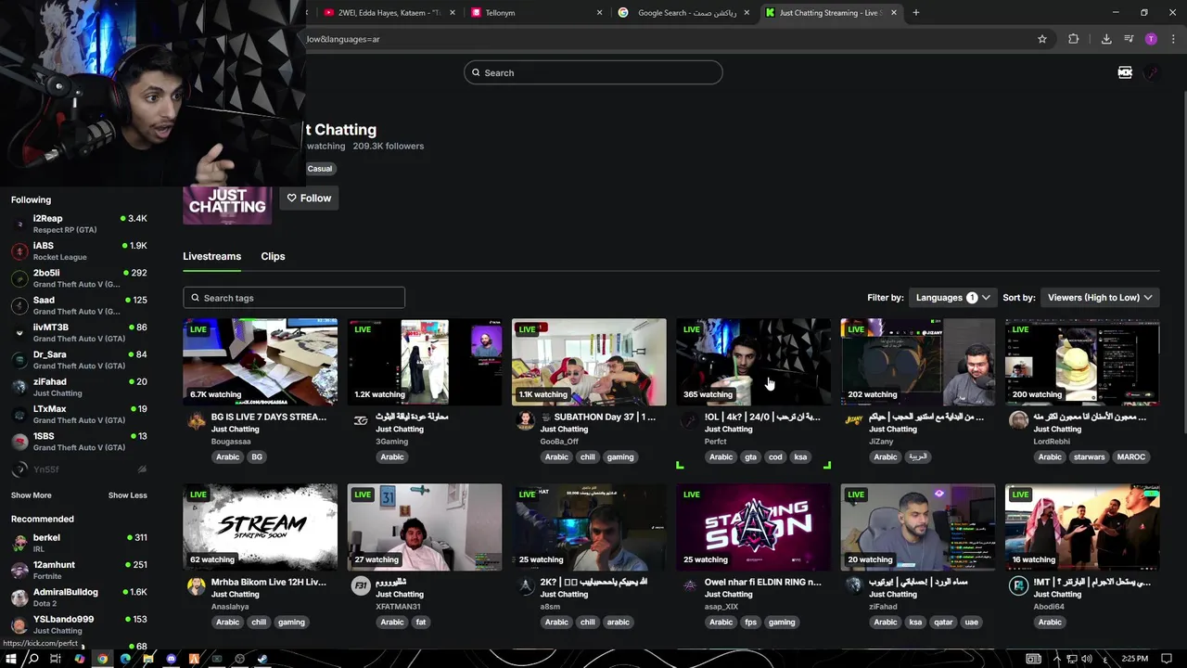Viewport: 1187px width, 668px height.
Task: Click the Search tags field
Action: pos(294,298)
